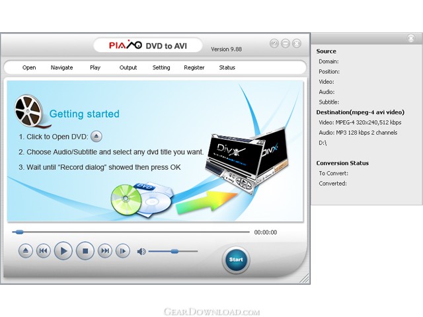Screen dimensions: 423x317
Task: Click the green DVD disc image
Action: pyautogui.click(x=126, y=199)
